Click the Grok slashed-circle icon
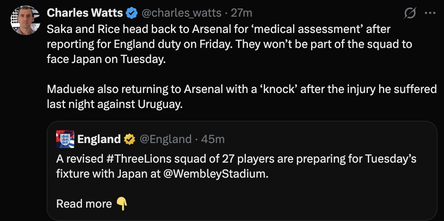 [x=410, y=13]
